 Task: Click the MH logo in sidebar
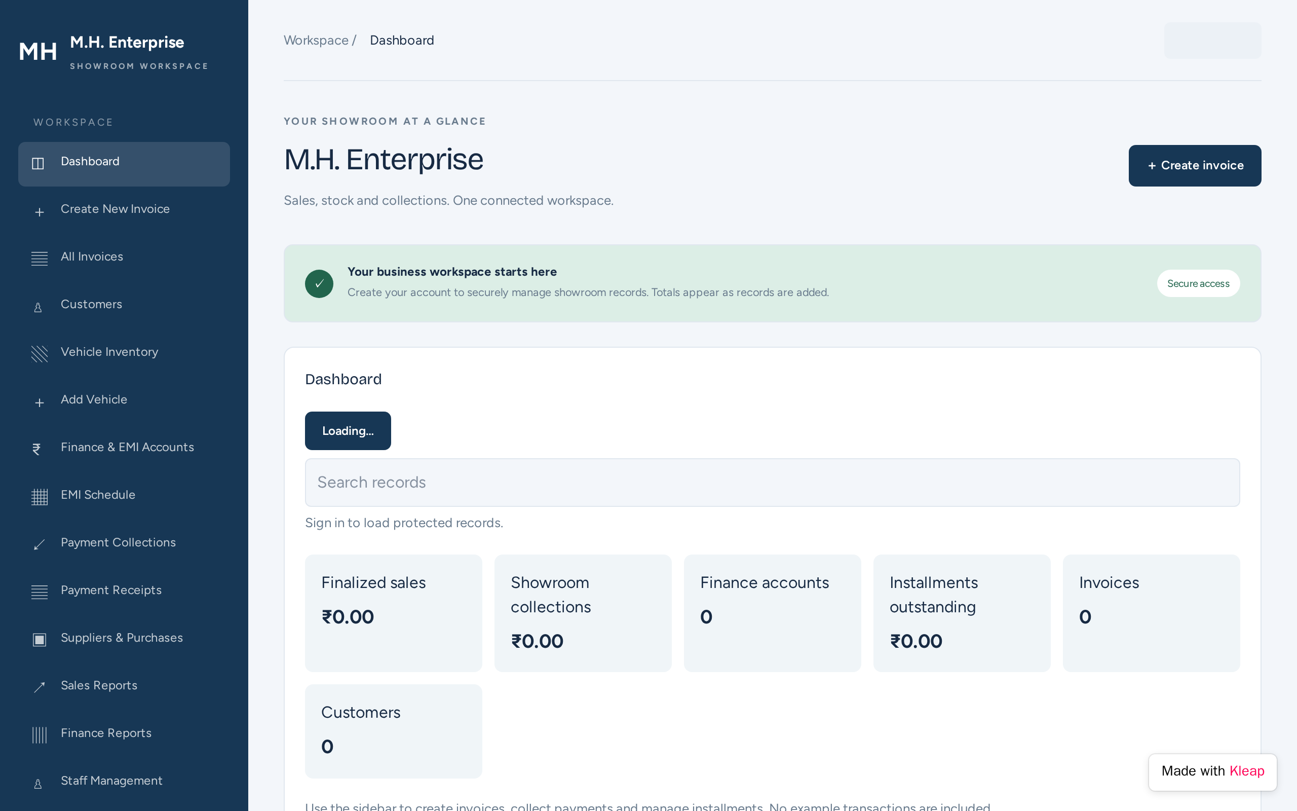coord(38,52)
